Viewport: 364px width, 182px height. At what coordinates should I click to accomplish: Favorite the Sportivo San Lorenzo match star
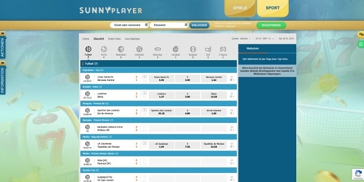coord(232,110)
